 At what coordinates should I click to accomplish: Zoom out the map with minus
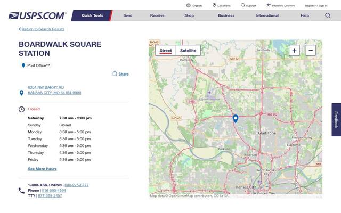coord(311,51)
